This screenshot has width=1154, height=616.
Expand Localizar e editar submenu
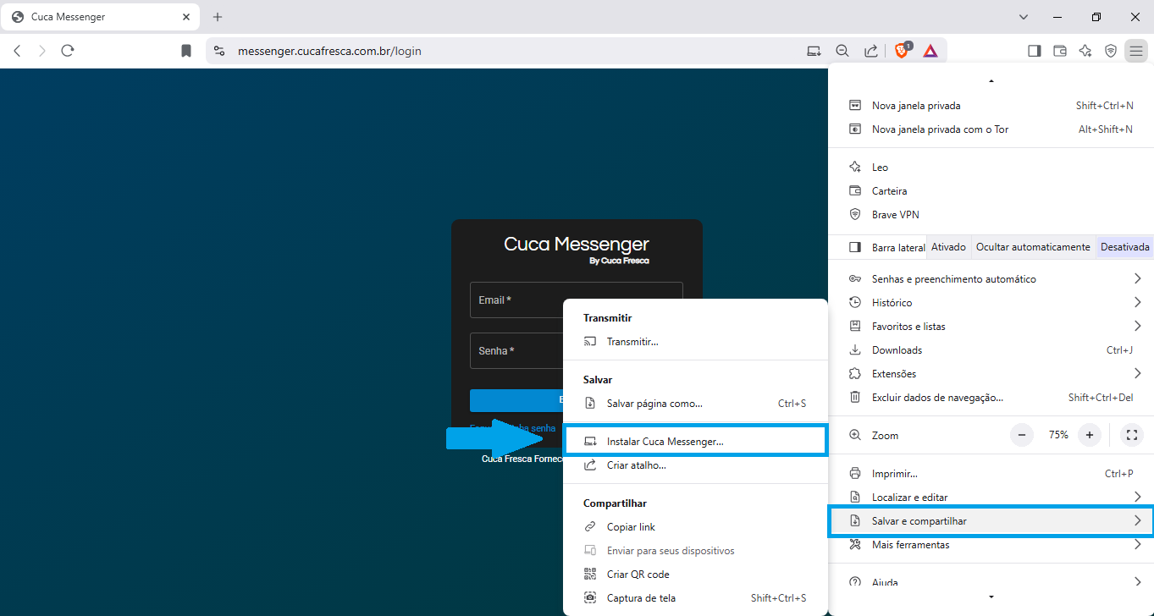pos(991,498)
